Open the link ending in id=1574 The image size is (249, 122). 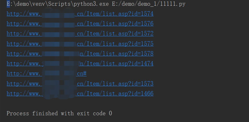(x=80, y=14)
